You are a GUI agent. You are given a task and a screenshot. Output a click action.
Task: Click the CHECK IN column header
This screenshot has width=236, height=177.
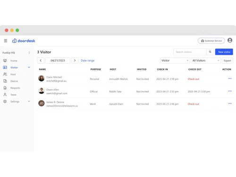(162, 69)
